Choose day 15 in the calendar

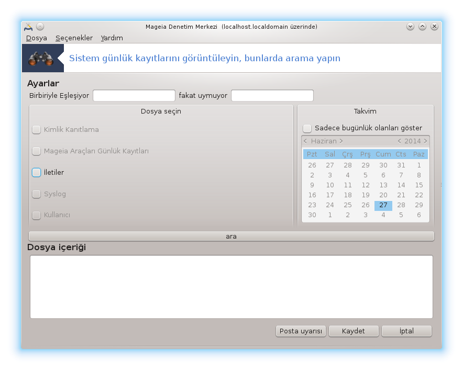(418, 185)
